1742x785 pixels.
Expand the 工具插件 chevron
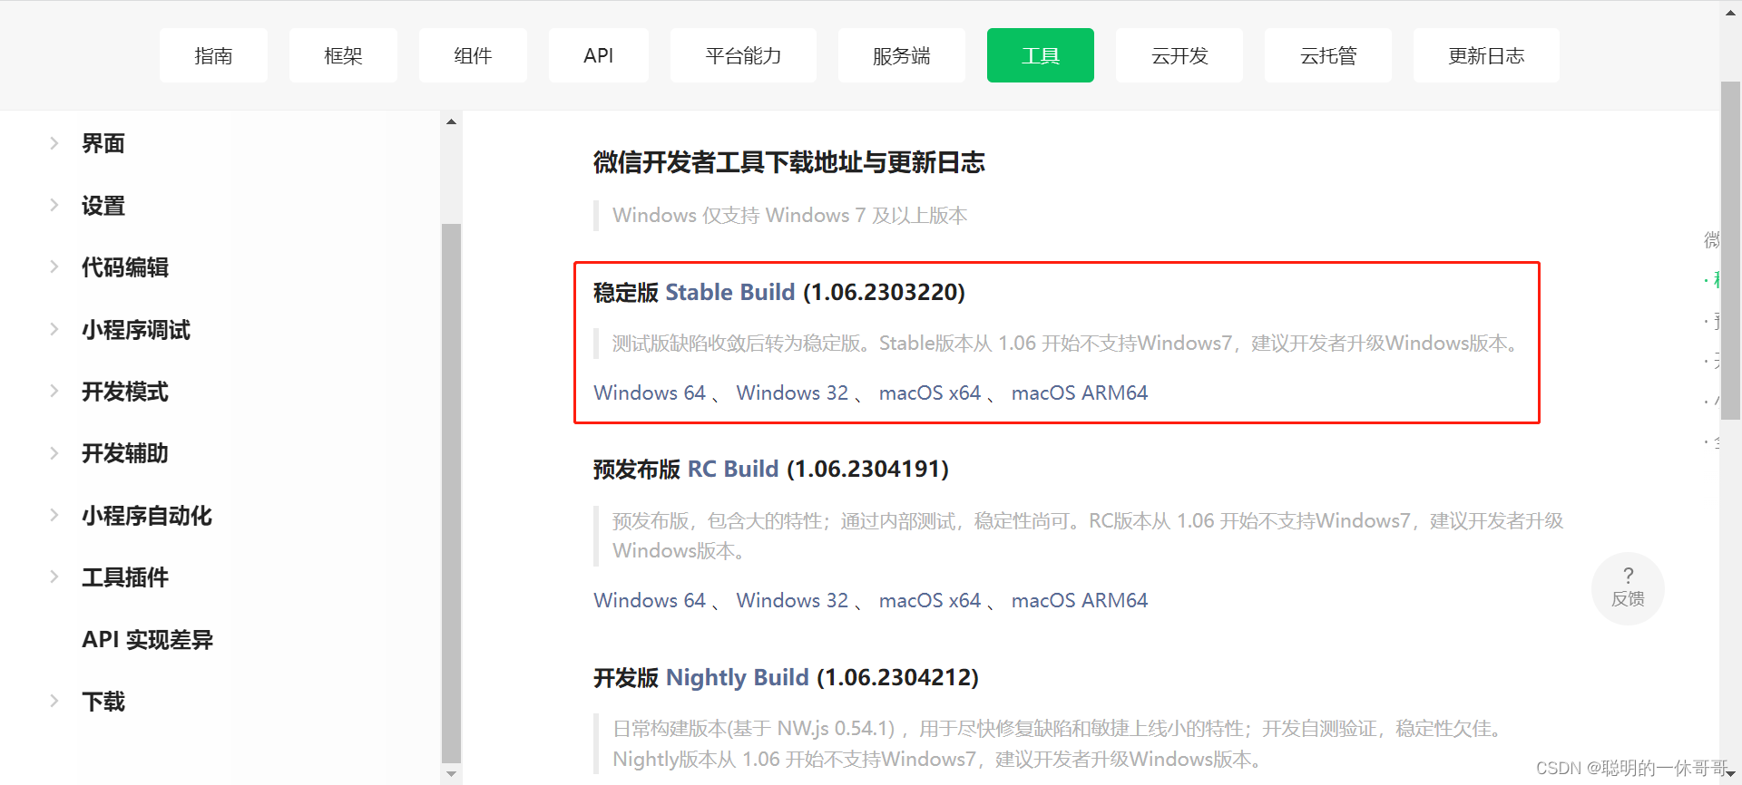click(x=54, y=577)
